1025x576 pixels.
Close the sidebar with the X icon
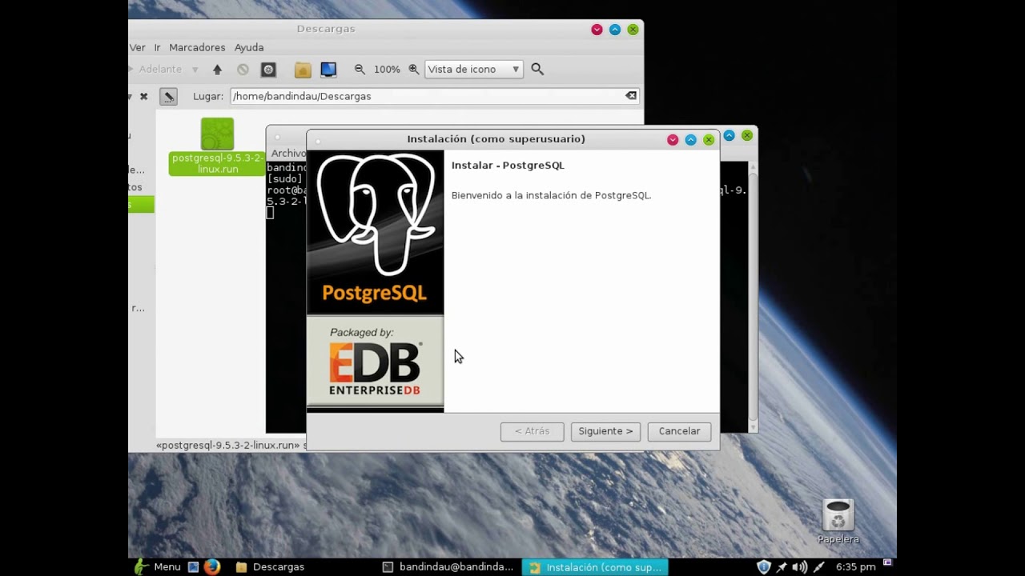coord(143,96)
